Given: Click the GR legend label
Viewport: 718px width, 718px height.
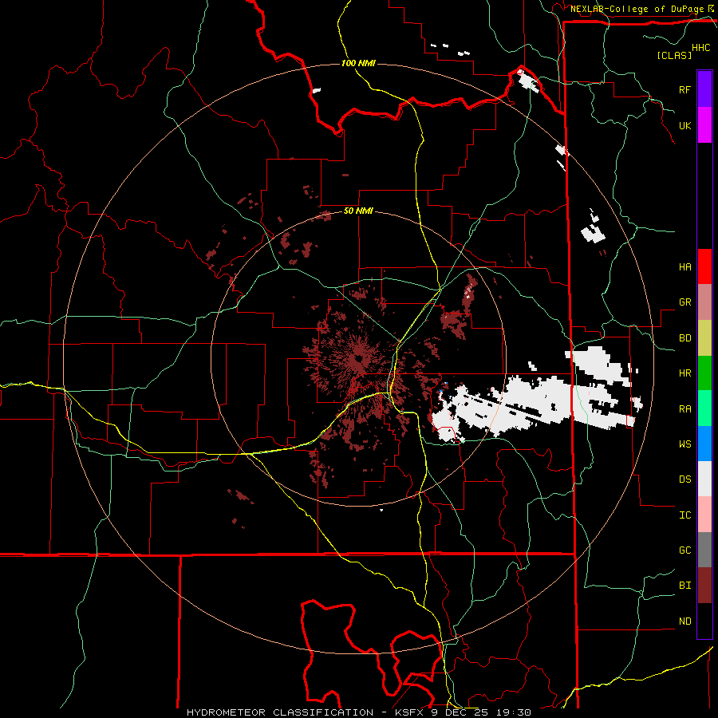Looking at the screenshot, I should click(684, 302).
